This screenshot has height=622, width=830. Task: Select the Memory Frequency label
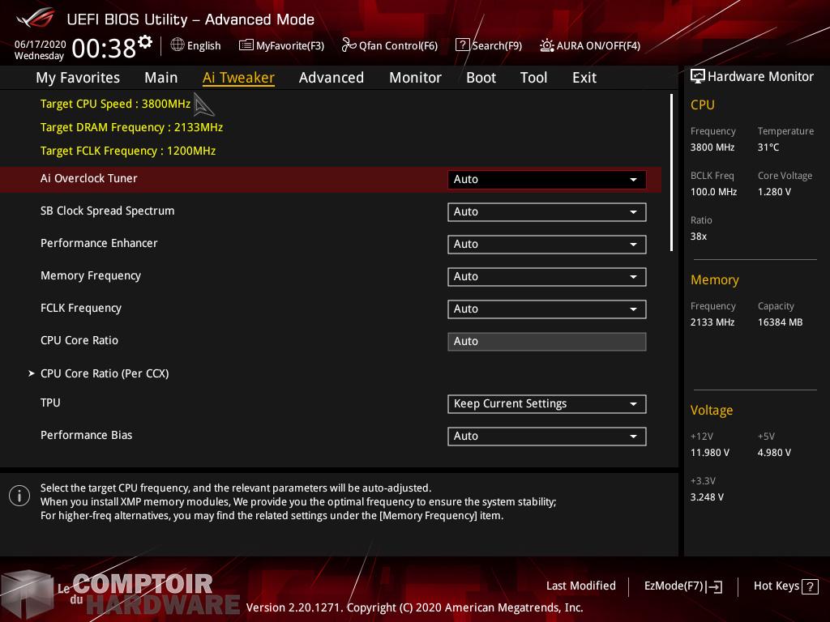coord(91,276)
